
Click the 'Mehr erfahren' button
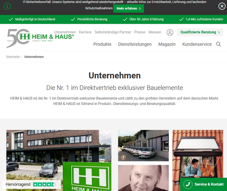(x=128, y=9)
